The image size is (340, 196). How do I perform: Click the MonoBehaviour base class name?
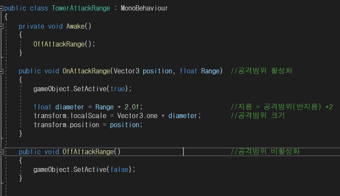[144, 8]
